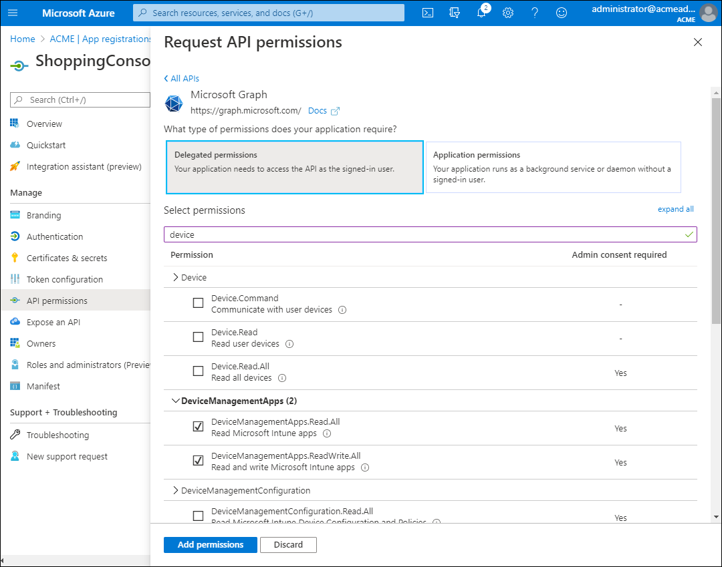Click the Add permissions button
722x567 pixels.
[210, 544]
